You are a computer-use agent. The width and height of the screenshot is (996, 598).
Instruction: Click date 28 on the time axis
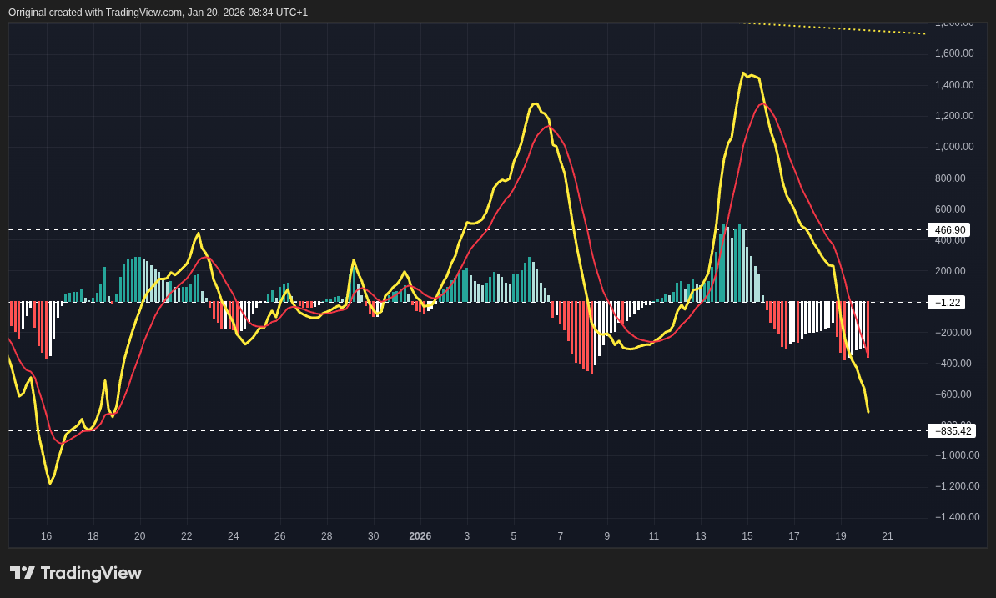point(326,536)
